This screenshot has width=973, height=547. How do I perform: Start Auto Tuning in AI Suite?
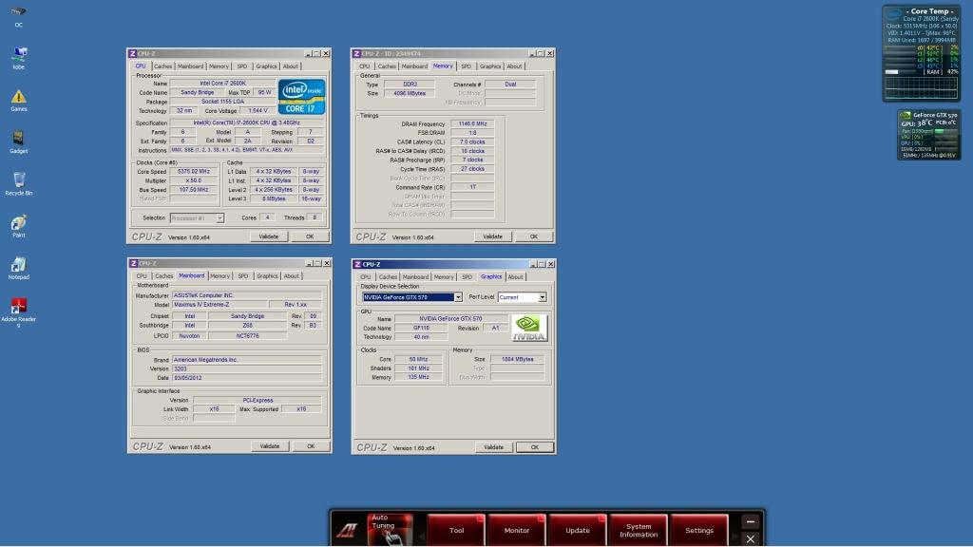(390, 529)
